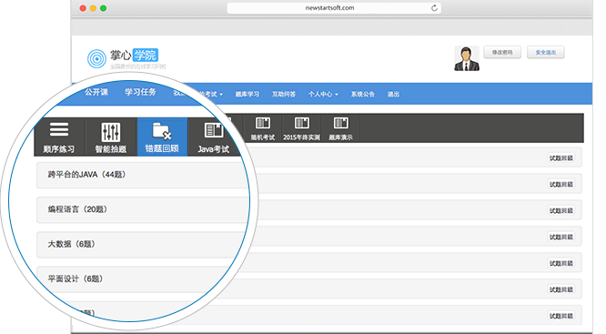Select the 错题回顾 folder icon tab

click(x=162, y=137)
